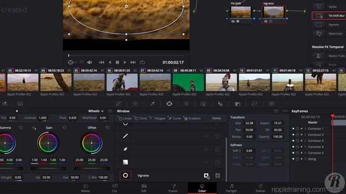Open the Sizing palette icon
This screenshot has width=346, height=194.
tap(255, 103)
